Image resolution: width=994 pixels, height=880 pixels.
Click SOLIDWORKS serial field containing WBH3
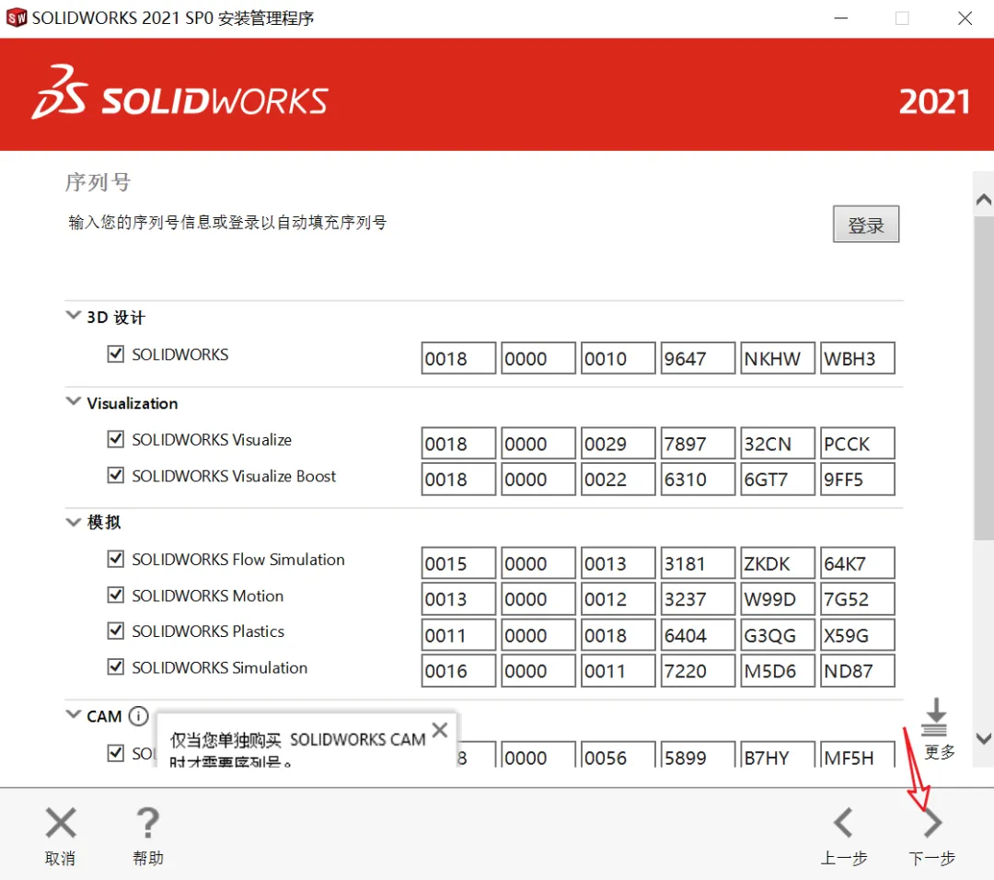point(858,358)
